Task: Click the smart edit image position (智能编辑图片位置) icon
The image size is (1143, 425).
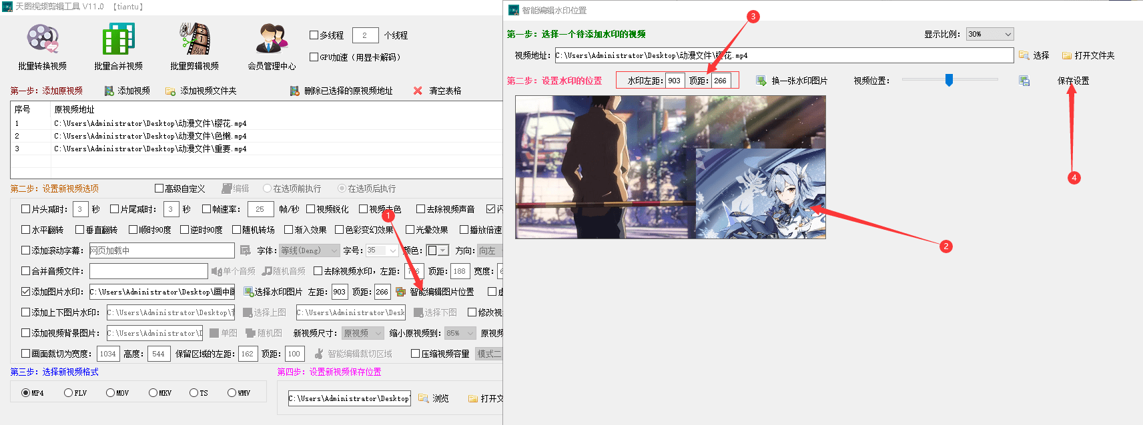Action: (400, 292)
